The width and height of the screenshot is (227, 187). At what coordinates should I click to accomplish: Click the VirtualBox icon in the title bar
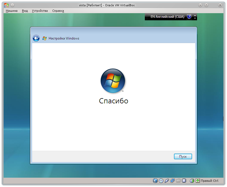tap(6, 5)
